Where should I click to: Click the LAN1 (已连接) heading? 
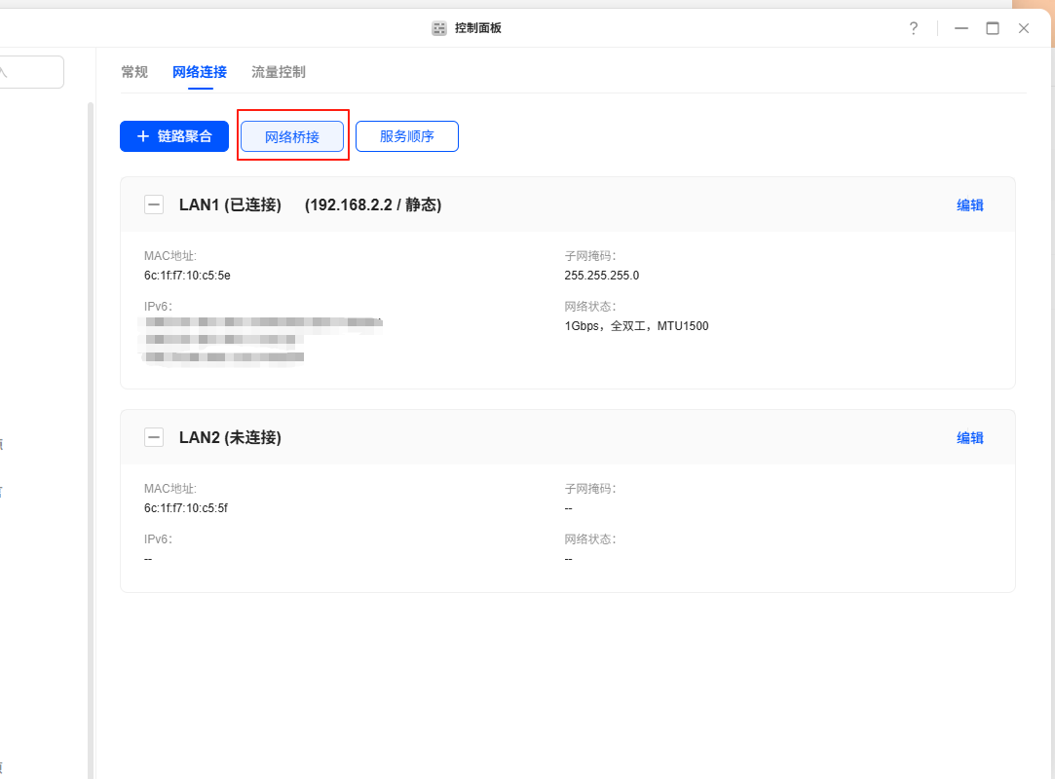point(230,205)
